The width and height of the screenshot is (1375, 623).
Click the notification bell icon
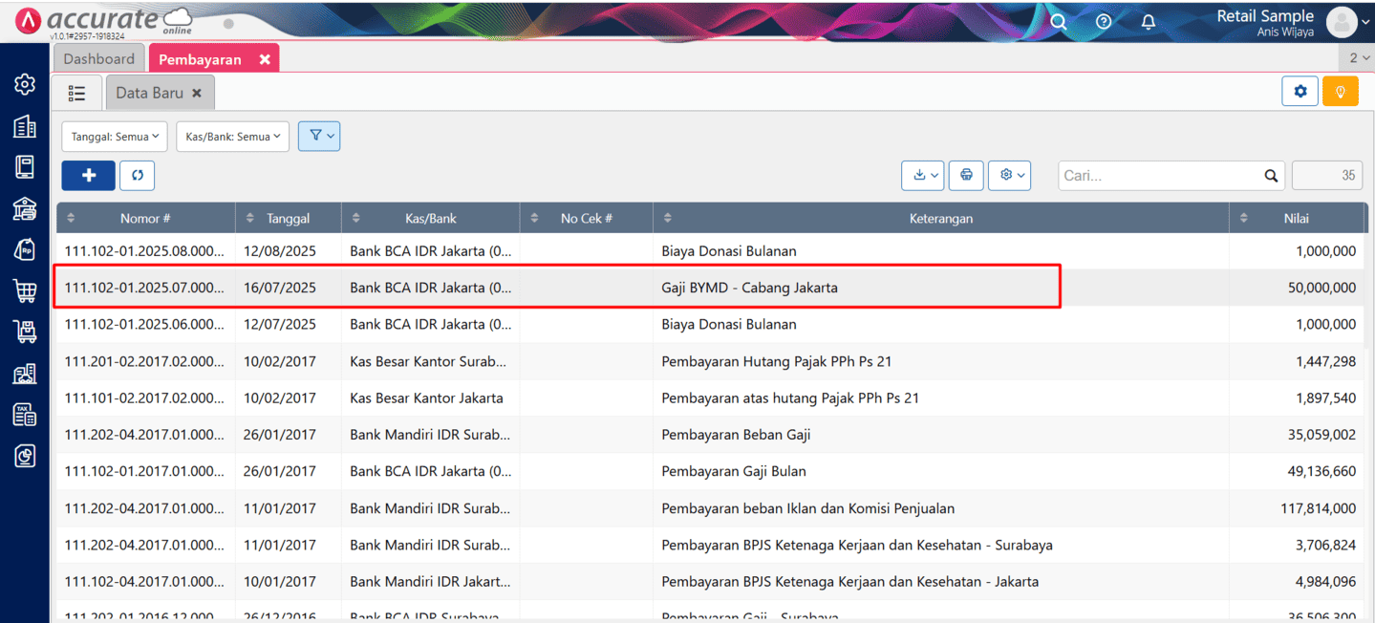click(1148, 20)
